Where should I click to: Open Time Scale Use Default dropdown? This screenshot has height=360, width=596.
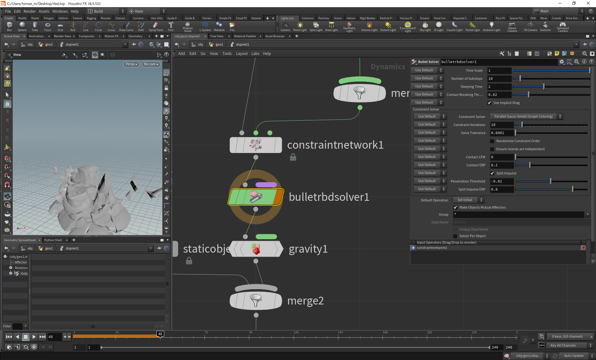(x=427, y=70)
